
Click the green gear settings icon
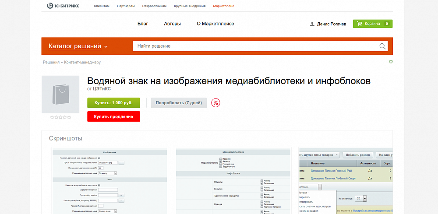click(391, 62)
